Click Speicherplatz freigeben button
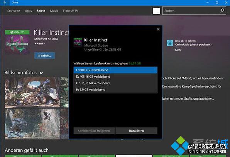The image size is (230, 157). pyautogui.click(x=94, y=131)
